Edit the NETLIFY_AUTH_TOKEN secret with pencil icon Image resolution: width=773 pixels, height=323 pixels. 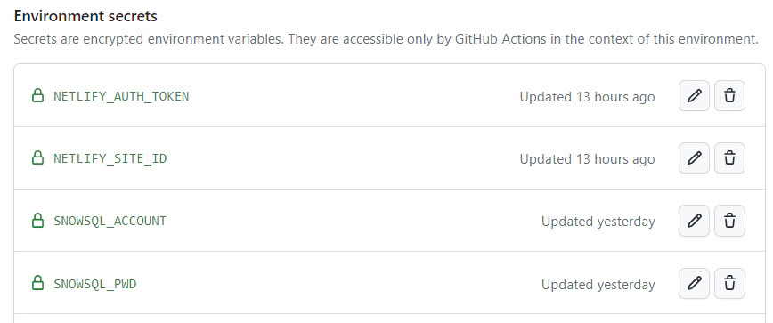coord(694,95)
